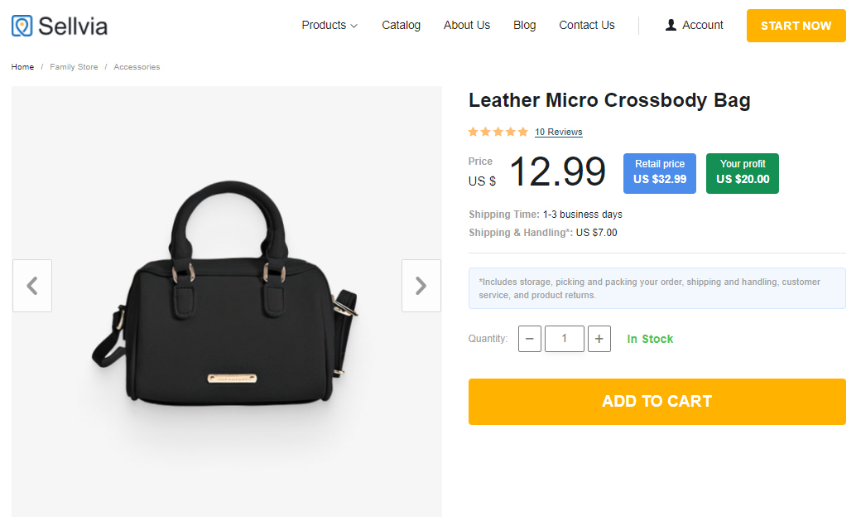Open the 10 Reviews link
The width and height of the screenshot is (861, 526).
(558, 133)
